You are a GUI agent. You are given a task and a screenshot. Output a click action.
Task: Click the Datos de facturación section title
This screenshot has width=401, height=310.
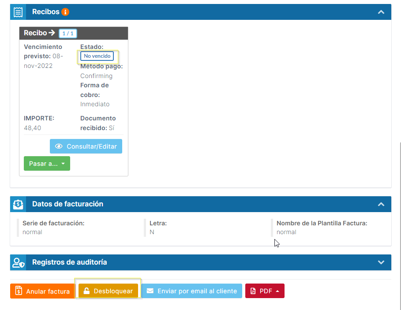tap(67, 204)
